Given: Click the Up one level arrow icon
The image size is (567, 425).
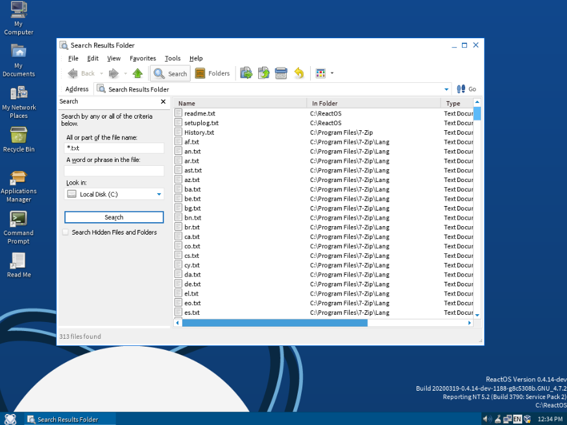Looking at the screenshot, I should pos(138,73).
